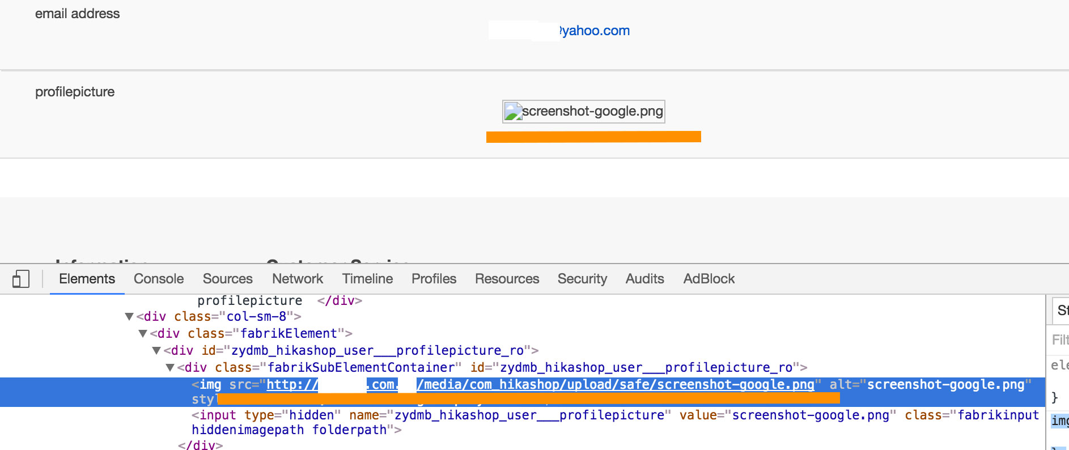Switch to the Sources tab
Viewport: 1069px width, 450px height.
tap(227, 279)
